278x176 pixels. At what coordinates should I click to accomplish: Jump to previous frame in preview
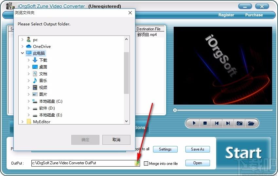coord(217,123)
